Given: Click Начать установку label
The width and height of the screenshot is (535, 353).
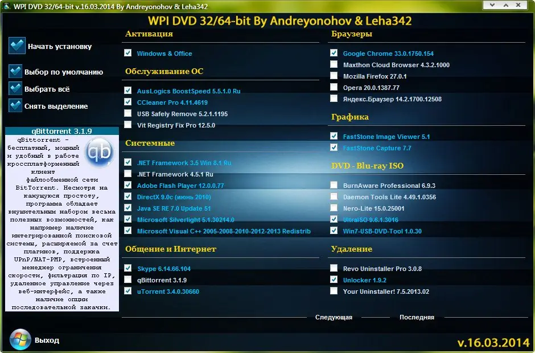Looking at the screenshot, I should click(x=60, y=47).
